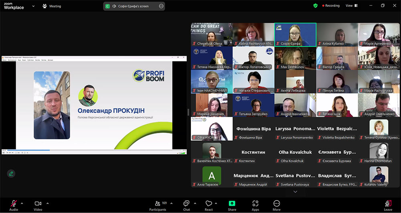Screen dimensions: 401x213
Task: Select Софія Єрифа's video tile
Action: click(296, 35)
